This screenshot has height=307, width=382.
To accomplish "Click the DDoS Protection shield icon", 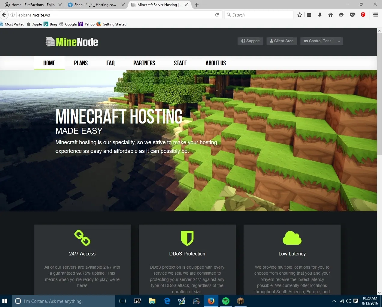I will [x=187, y=238].
